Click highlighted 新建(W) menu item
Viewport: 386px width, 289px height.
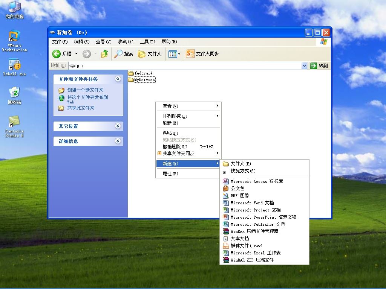188,164
